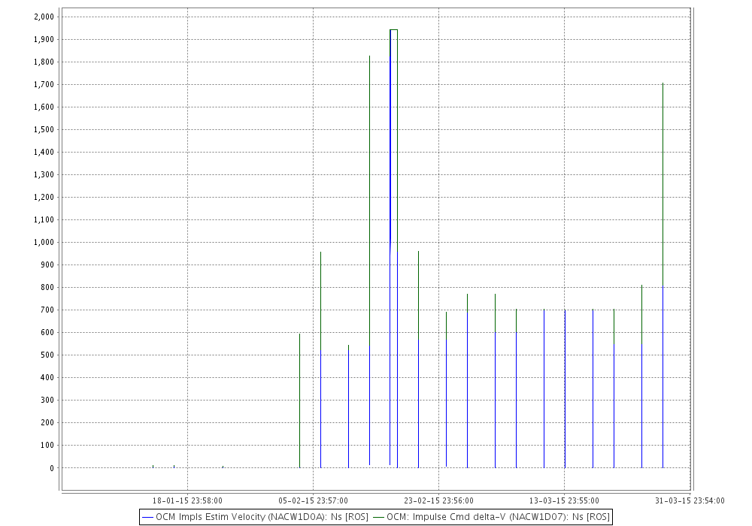The width and height of the screenshot is (752, 526).
Task: Click x-axis label 18-01-15 23:58:00
Action: coord(187,501)
